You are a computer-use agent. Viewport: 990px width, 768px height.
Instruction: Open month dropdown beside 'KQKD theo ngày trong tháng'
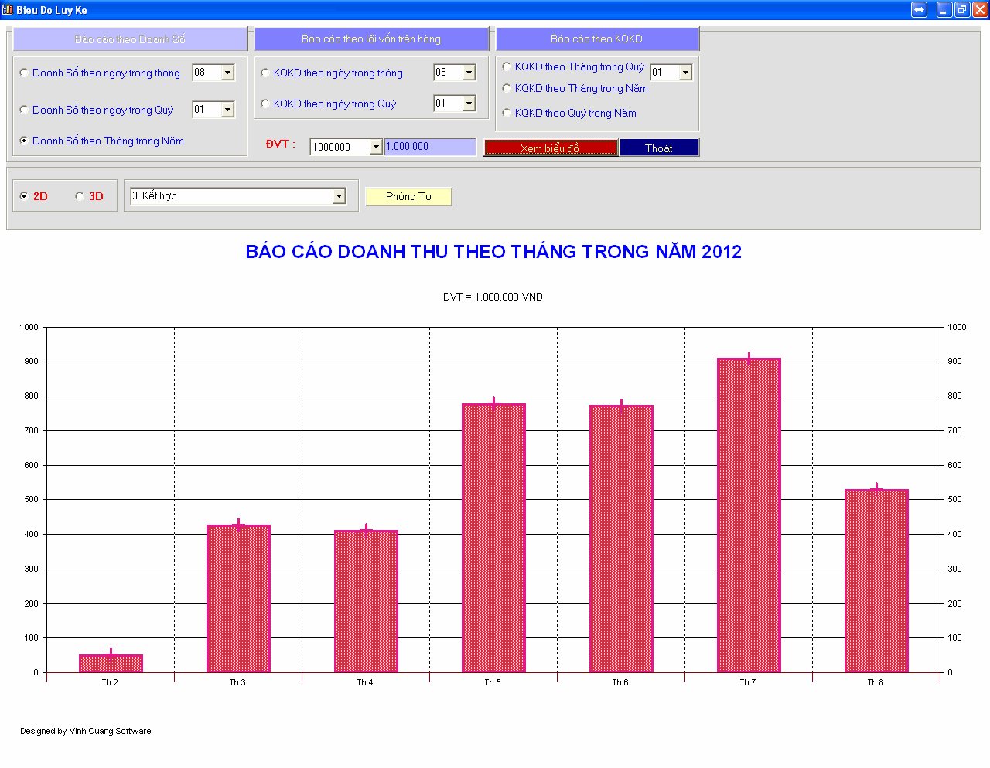click(469, 73)
